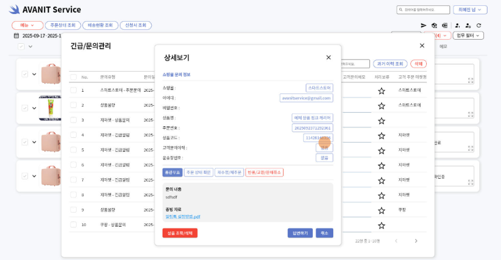Switch to the 주문 상태 확인 tab
Screen dimensions: 501x260
(x=198, y=172)
